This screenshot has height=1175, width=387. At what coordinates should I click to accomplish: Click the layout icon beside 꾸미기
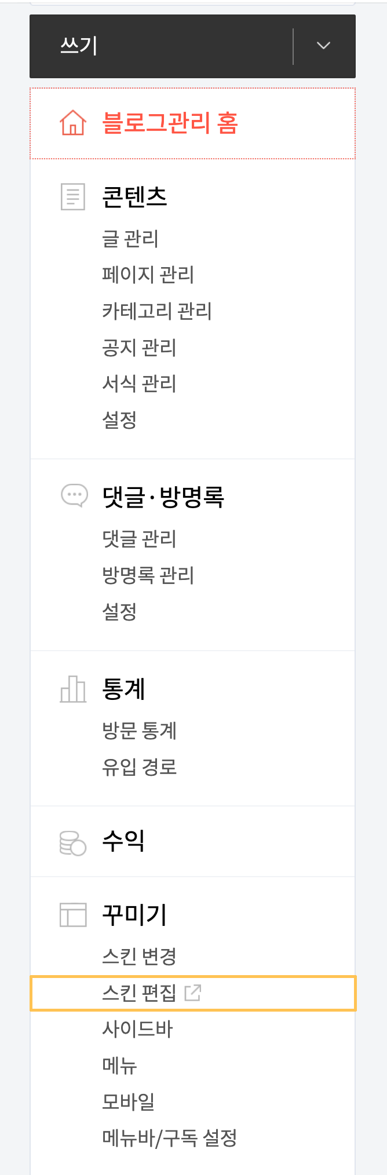point(72,914)
